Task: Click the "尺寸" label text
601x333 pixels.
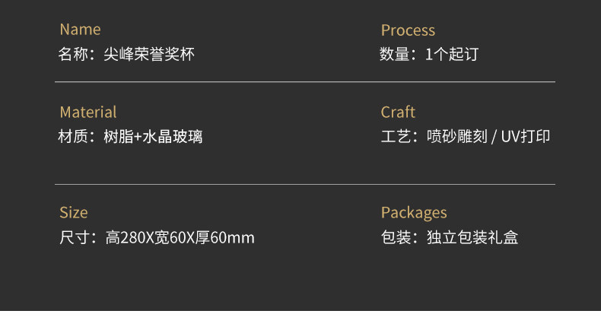Action: 73,238
